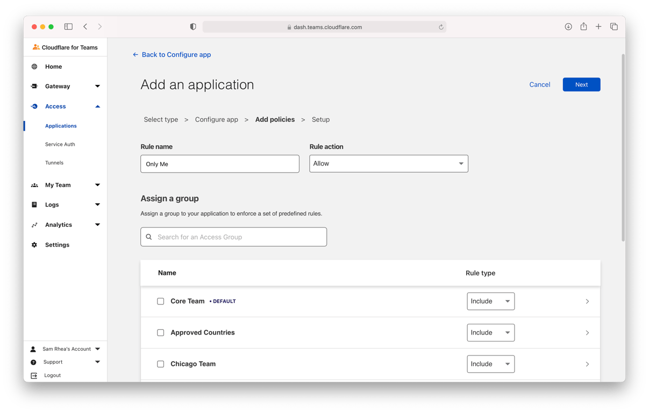Expand the Logs menu arrow
Viewport: 649px width, 413px height.
[x=97, y=205]
